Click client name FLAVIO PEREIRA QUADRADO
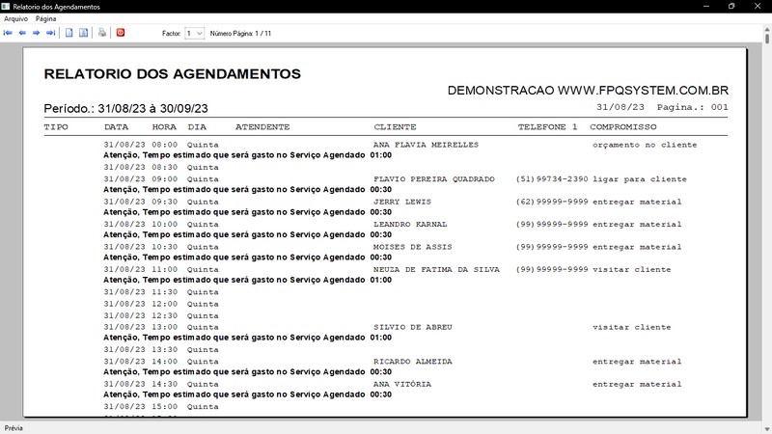 433,179
